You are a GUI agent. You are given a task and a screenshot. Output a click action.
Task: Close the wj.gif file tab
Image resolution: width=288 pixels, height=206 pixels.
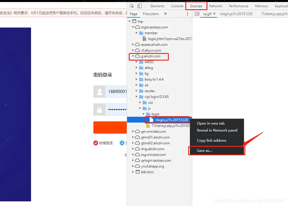point(214,14)
